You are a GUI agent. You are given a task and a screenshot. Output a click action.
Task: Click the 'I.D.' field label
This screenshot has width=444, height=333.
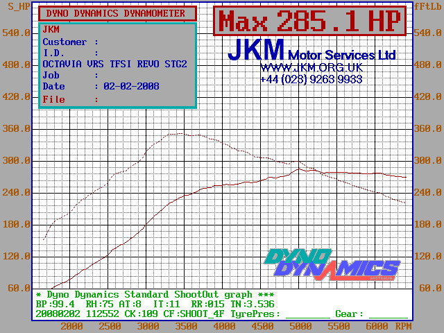pyautogui.click(x=53, y=53)
